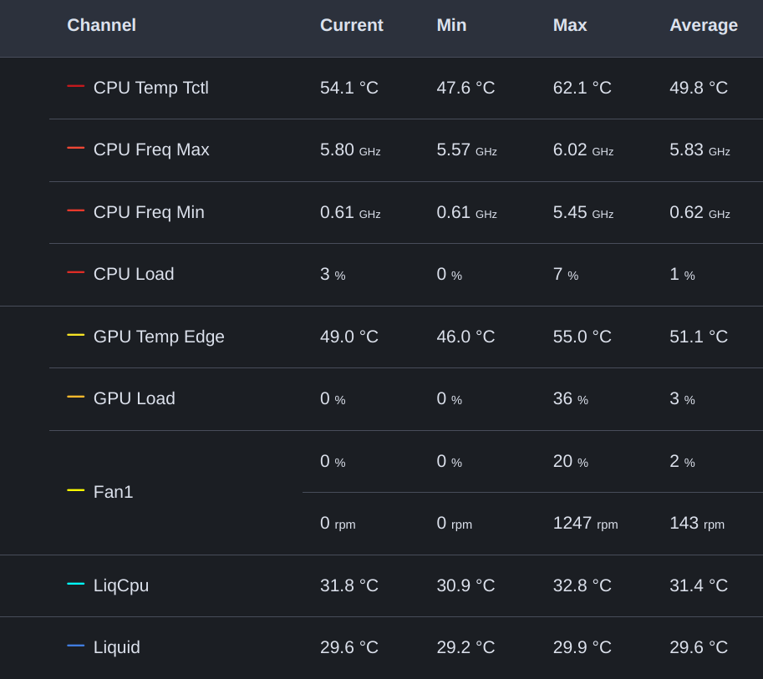763x679 pixels.
Task: Click the GPU Load orange color line
Action: click(75, 397)
